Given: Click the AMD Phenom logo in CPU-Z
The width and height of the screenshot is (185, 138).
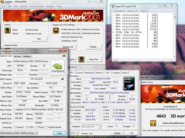Looking at the screenshot, I should [x=129, y=84].
